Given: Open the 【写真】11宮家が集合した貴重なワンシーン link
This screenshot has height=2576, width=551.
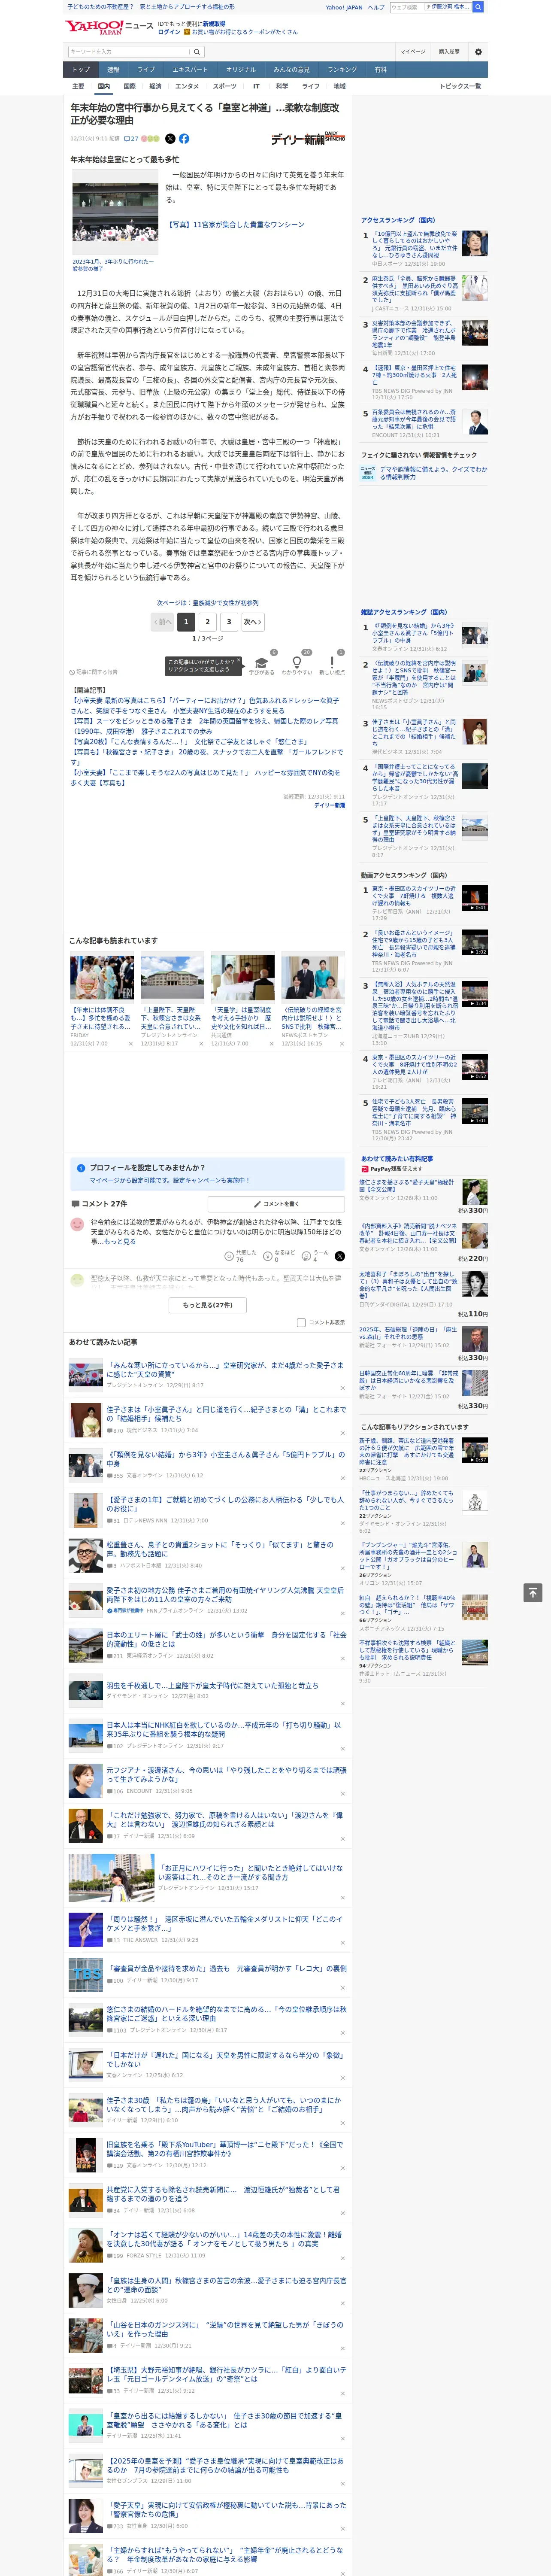Looking at the screenshot, I should click(235, 225).
